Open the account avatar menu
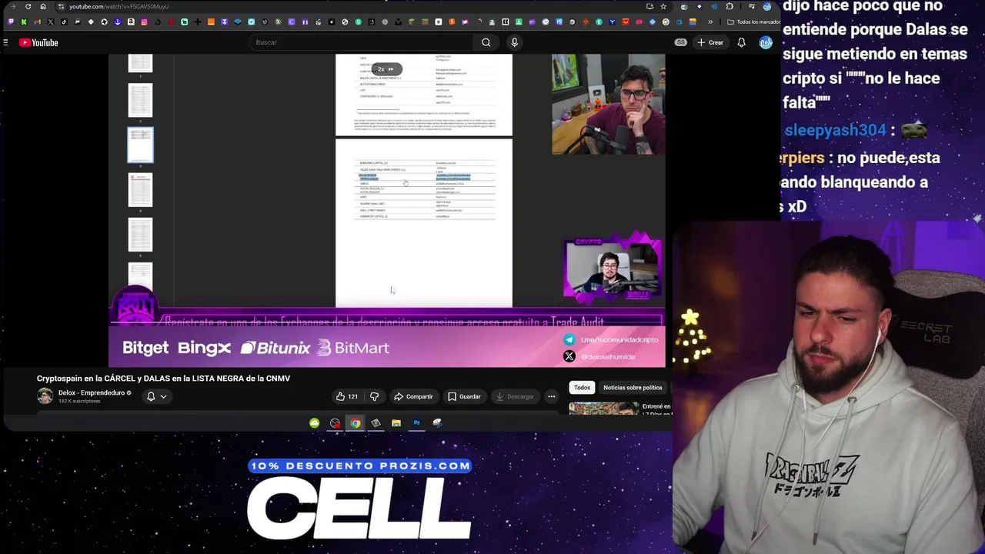The height and width of the screenshot is (554, 985). [766, 42]
